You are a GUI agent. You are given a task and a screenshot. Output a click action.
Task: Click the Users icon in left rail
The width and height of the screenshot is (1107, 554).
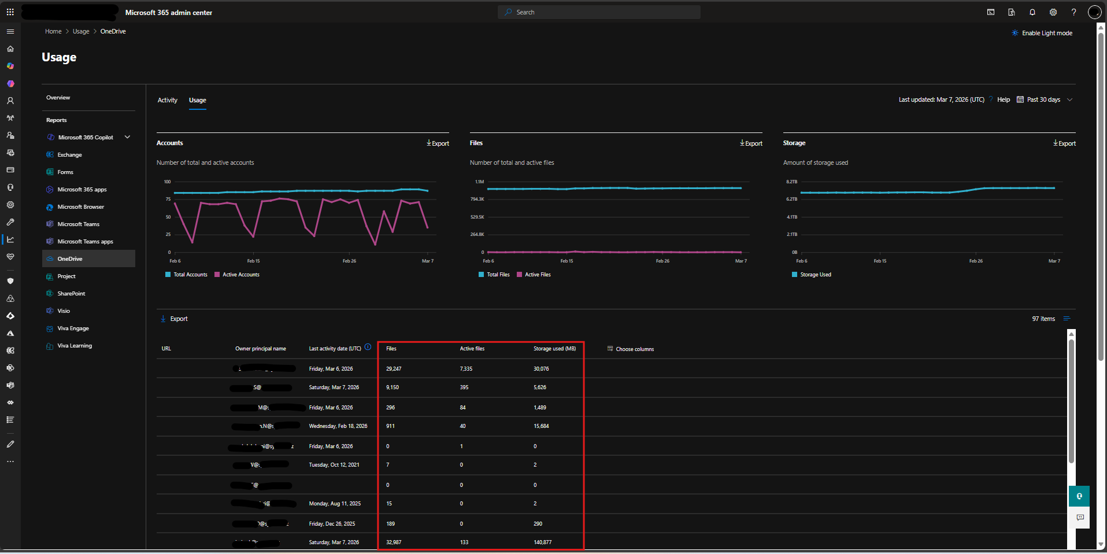click(10, 101)
